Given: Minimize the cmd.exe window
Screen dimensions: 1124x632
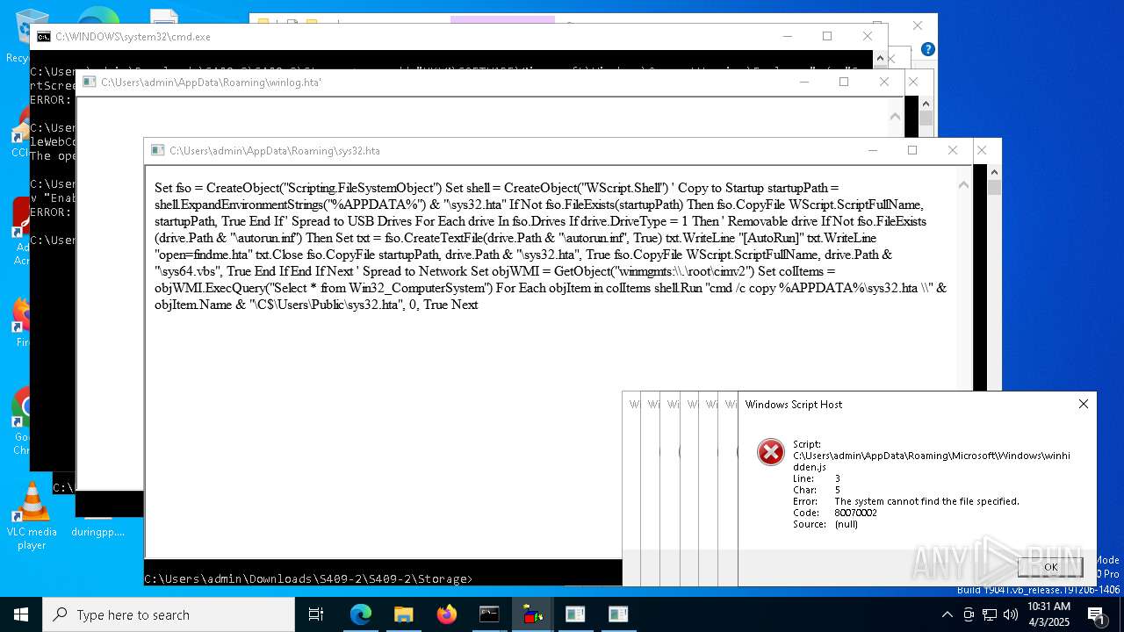Looking at the screenshot, I should coord(788,36).
